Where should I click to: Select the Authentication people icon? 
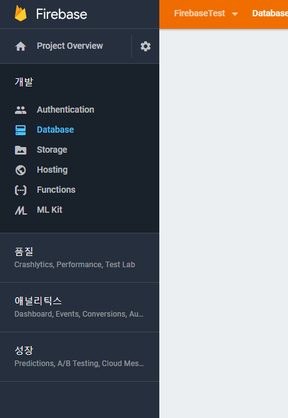(21, 110)
